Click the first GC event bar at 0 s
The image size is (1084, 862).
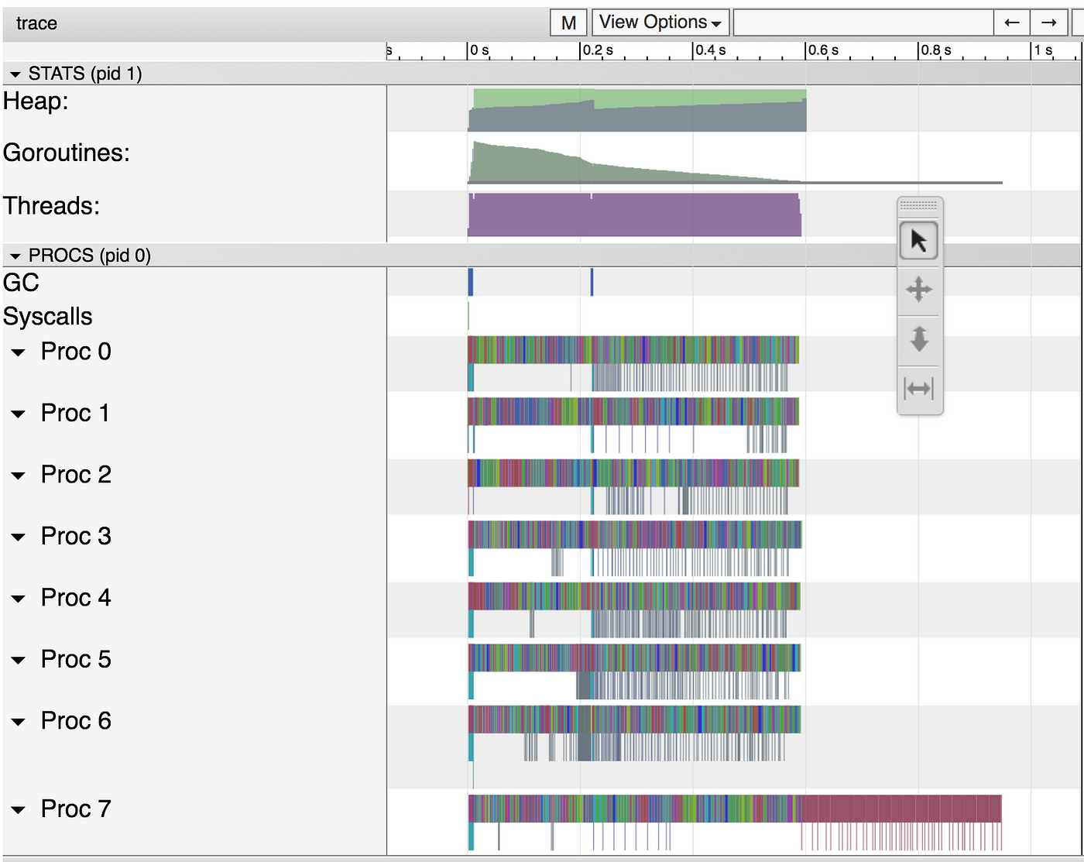[x=470, y=282]
